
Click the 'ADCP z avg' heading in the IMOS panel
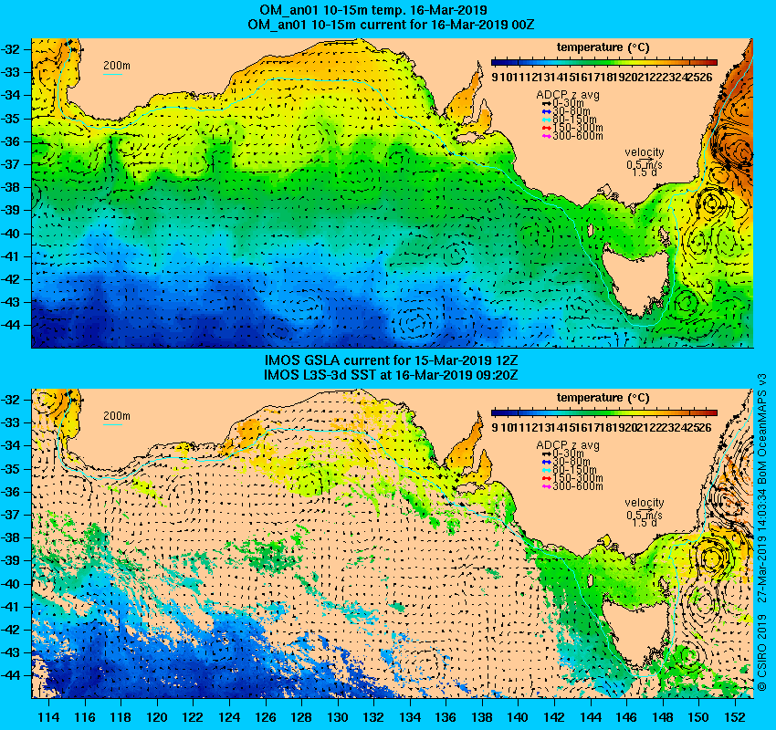[568, 445]
